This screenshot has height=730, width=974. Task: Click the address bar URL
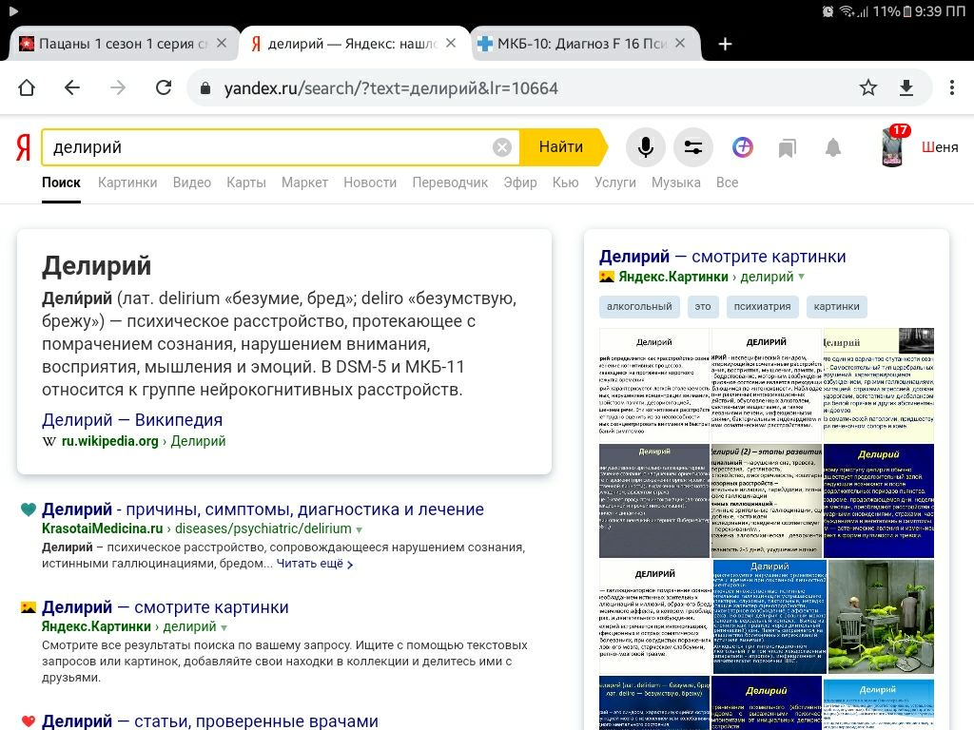click(391, 88)
